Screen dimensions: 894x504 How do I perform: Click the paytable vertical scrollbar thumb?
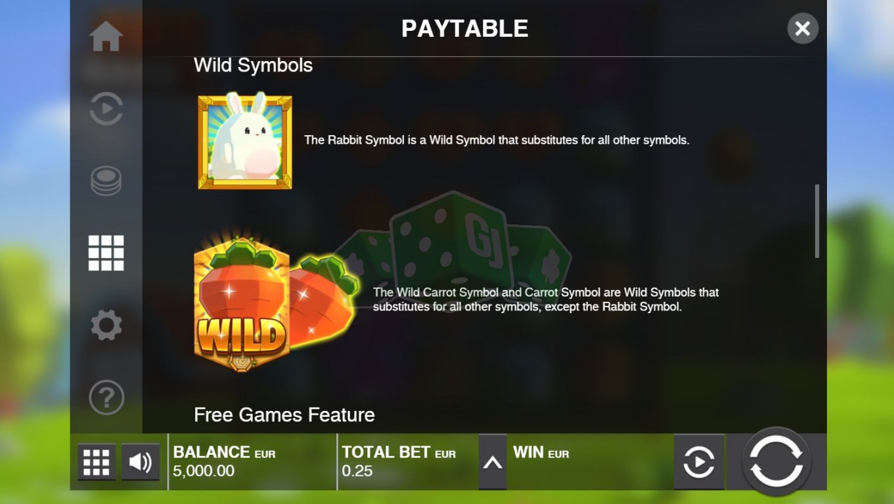[x=817, y=221]
